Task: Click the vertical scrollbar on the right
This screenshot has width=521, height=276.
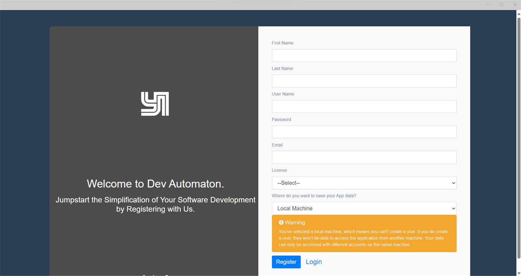Action: pos(518,149)
